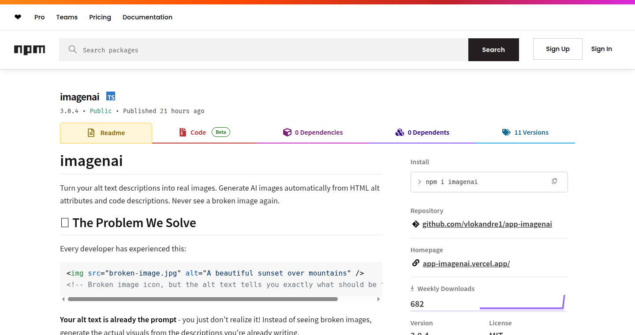
Task: Click the git repository icon
Action: (415, 224)
